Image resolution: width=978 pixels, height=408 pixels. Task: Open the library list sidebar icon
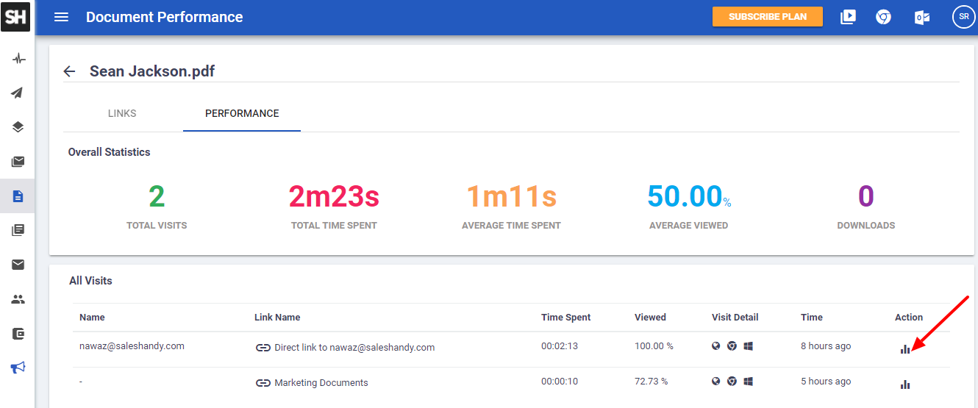coord(18,230)
